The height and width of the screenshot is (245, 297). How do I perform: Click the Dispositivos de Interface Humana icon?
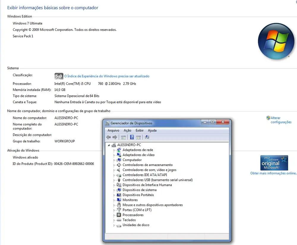click(x=119, y=185)
